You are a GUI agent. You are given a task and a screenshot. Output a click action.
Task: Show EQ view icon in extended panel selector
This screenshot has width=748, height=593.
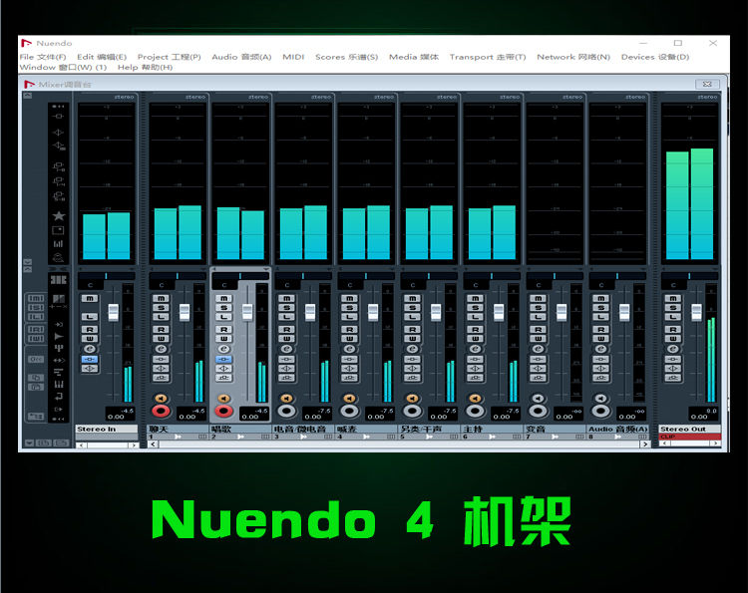[x=59, y=132]
